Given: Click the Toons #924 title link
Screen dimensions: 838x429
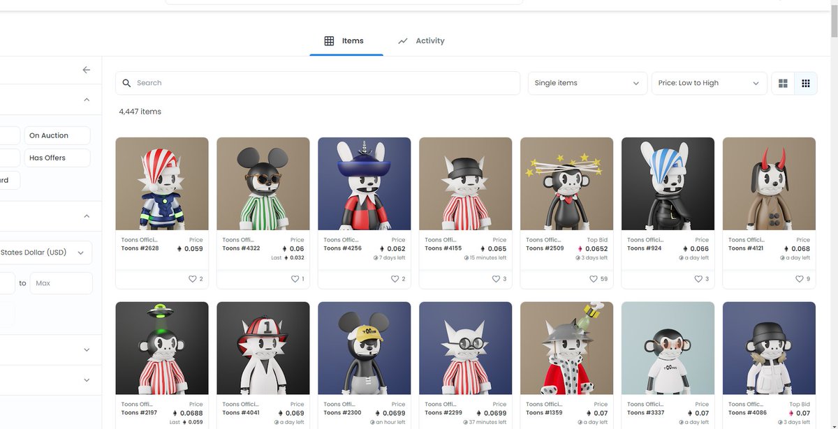Looking at the screenshot, I should [644, 248].
